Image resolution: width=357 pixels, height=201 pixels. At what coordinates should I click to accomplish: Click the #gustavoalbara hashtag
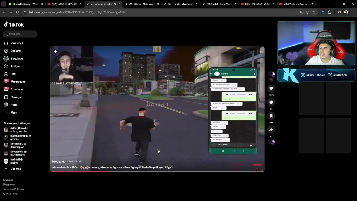121,167
